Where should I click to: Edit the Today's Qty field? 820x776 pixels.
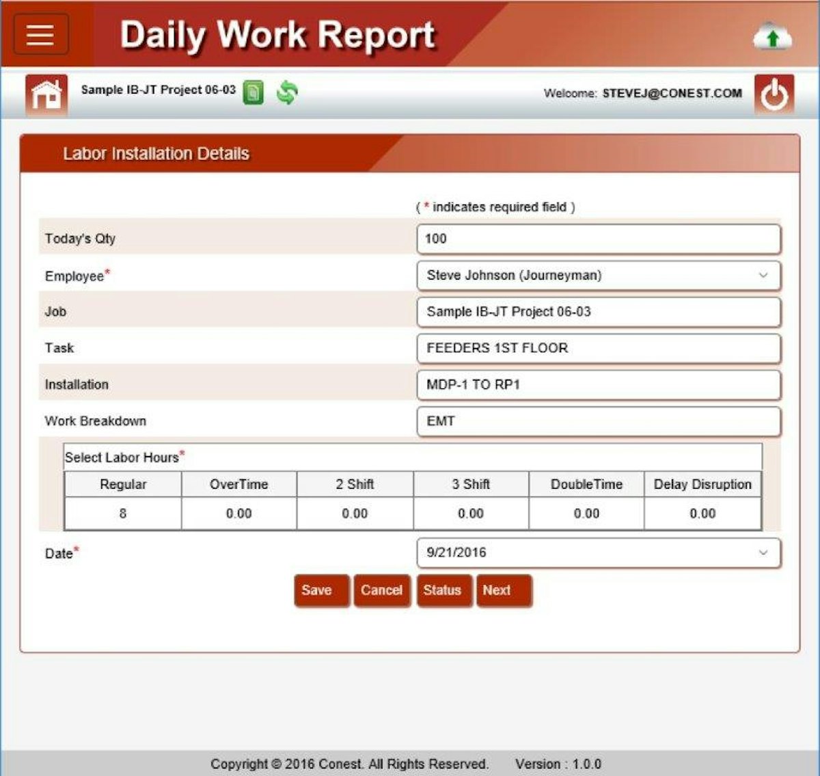(x=598, y=239)
